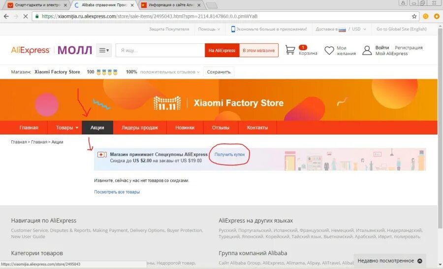Click the Посмотреть все товары link
Screen dimensions: 443x269
click(117, 192)
